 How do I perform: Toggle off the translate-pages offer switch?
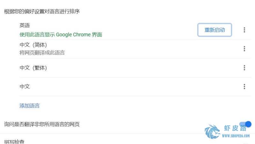(245, 124)
